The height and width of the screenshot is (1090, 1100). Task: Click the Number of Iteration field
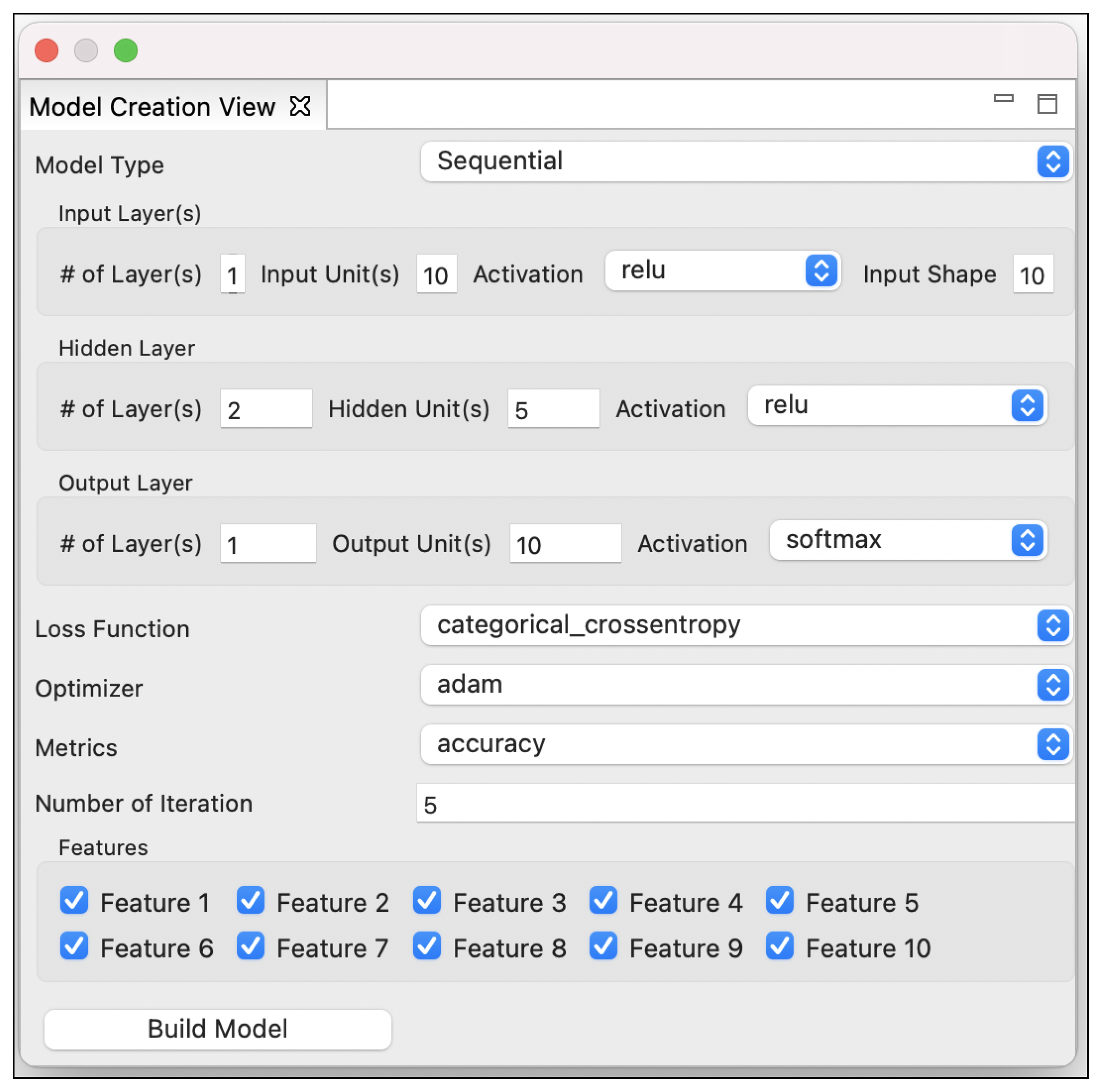(x=745, y=804)
